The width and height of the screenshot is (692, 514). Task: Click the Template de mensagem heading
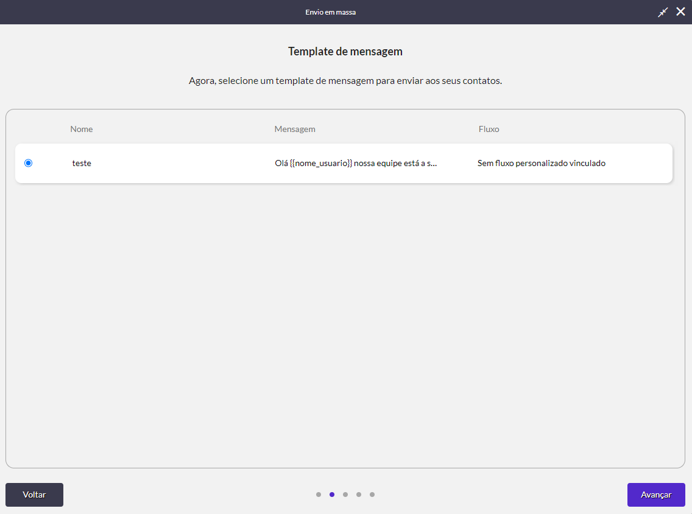[345, 52]
